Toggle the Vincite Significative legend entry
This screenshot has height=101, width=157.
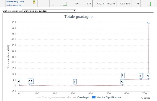click(106, 97)
